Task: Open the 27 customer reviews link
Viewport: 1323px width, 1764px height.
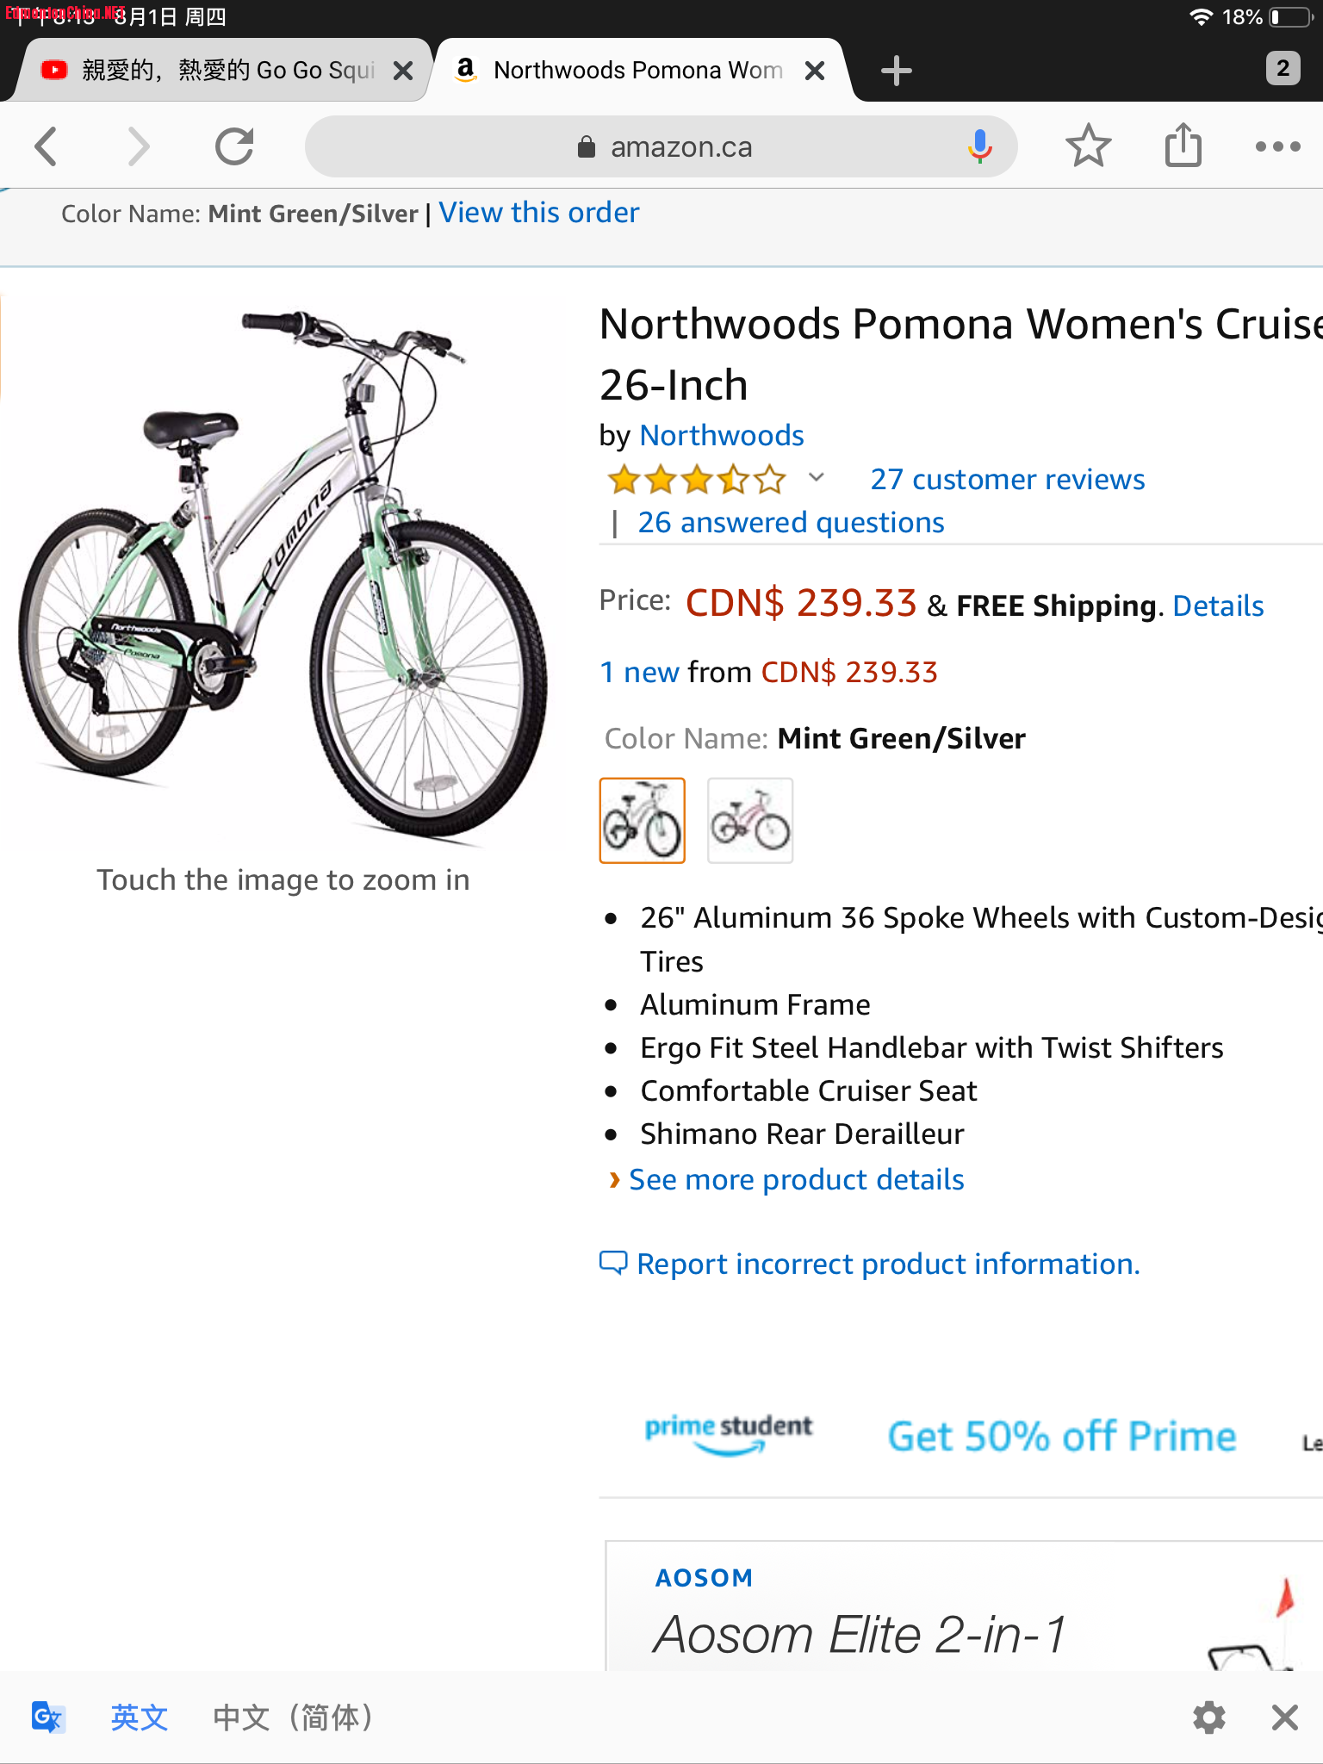Action: tap(1007, 479)
